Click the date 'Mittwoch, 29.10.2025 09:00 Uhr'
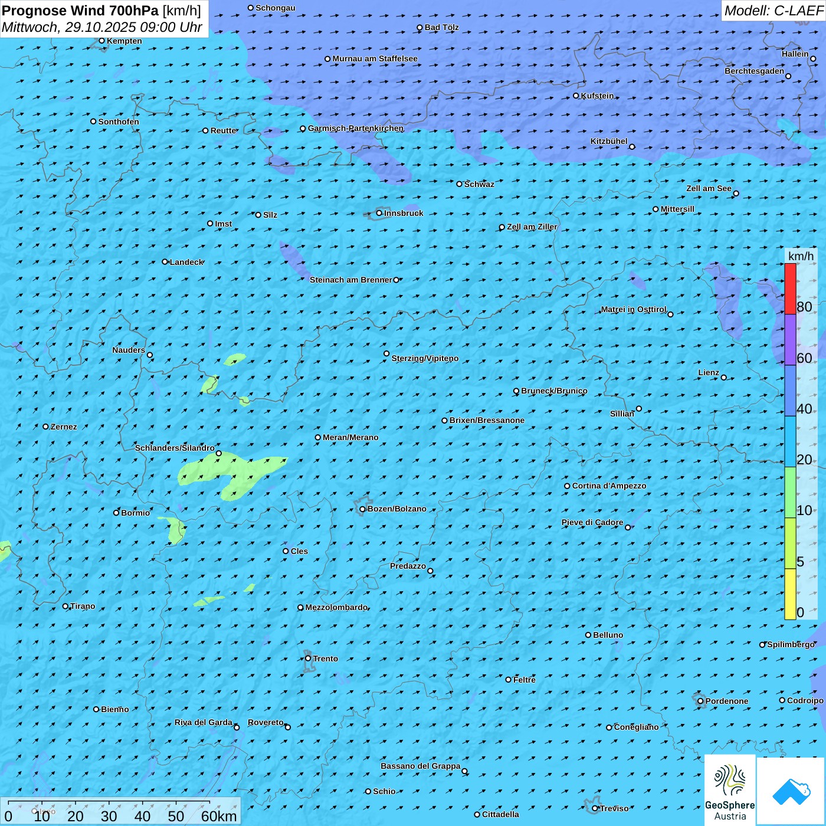826x826 pixels. point(102,27)
